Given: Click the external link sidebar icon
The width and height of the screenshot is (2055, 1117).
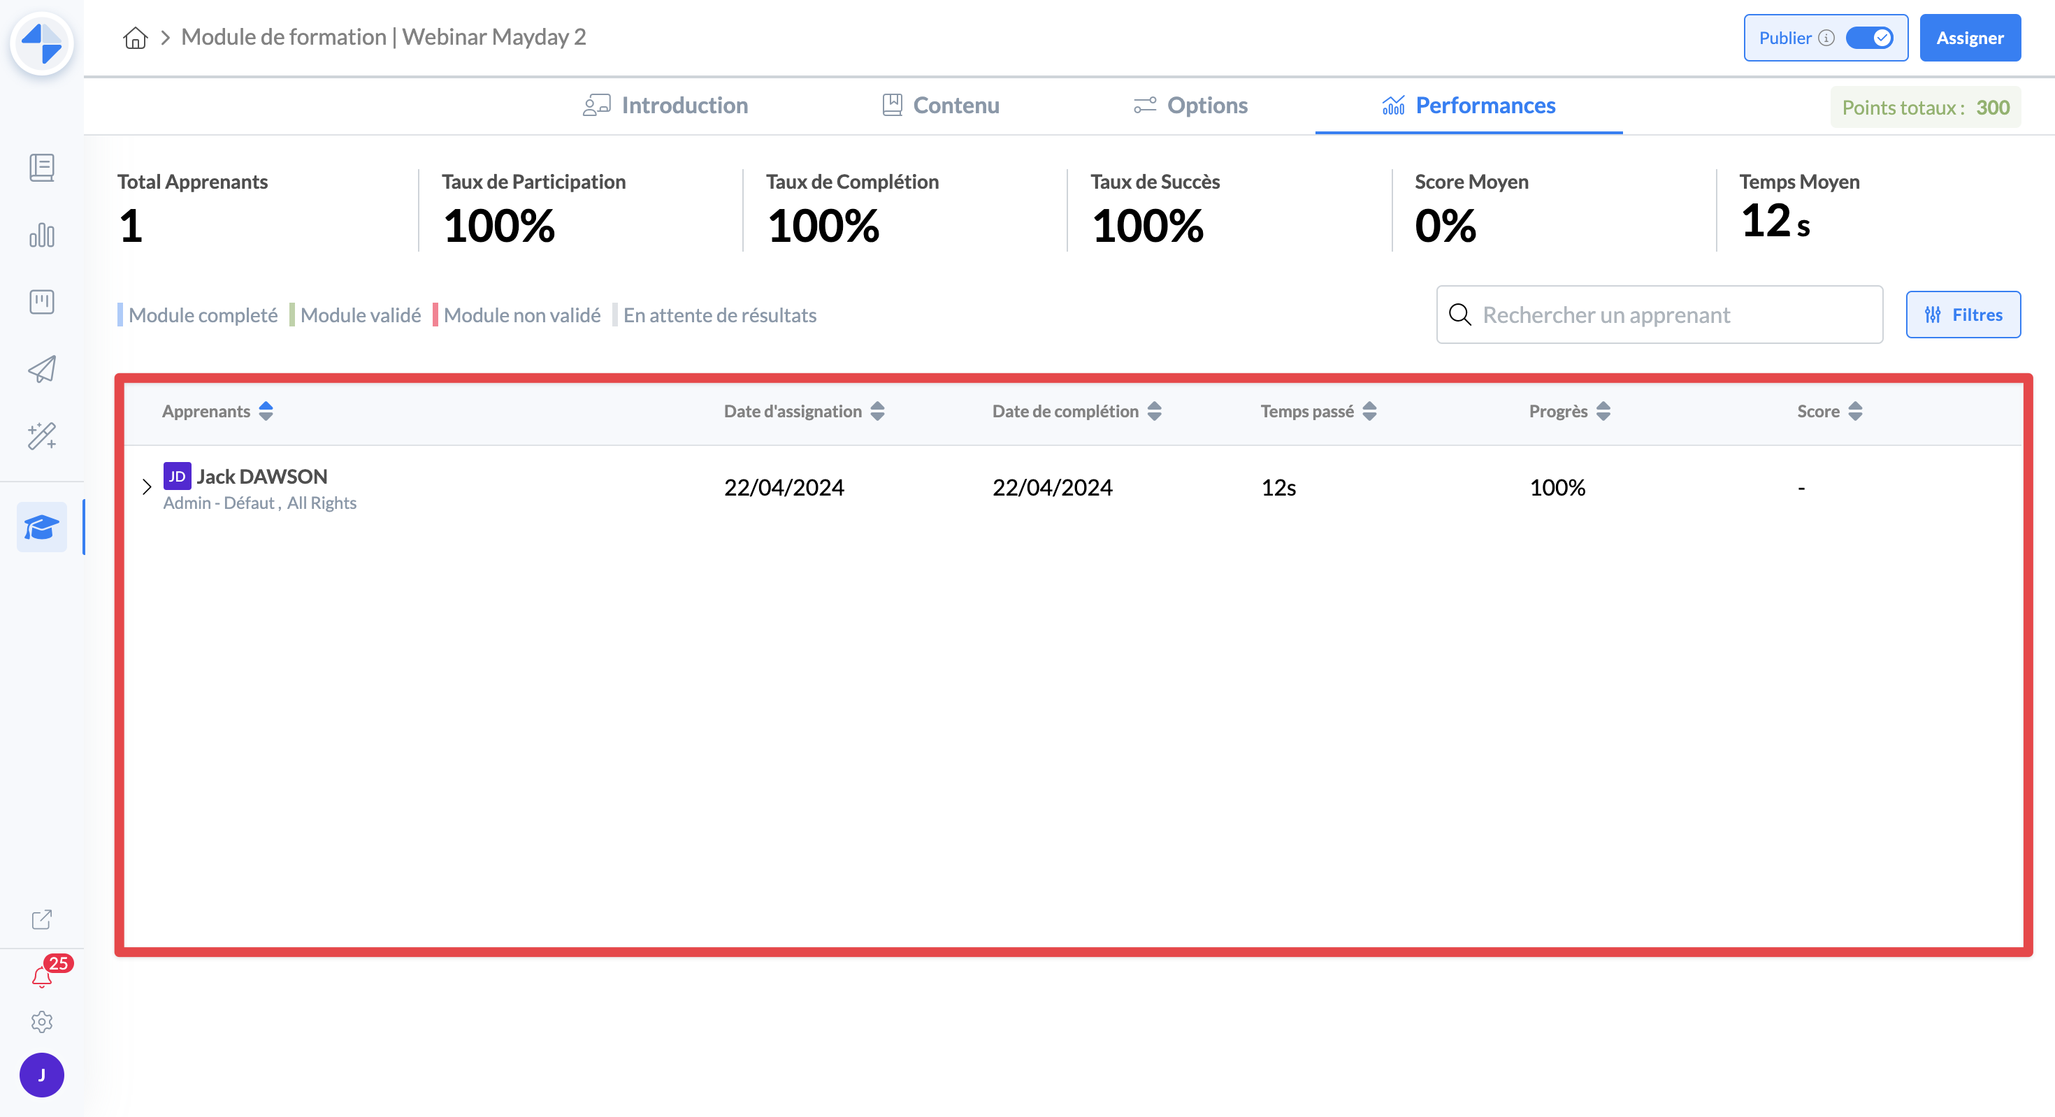Looking at the screenshot, I should tap(41, 919).
